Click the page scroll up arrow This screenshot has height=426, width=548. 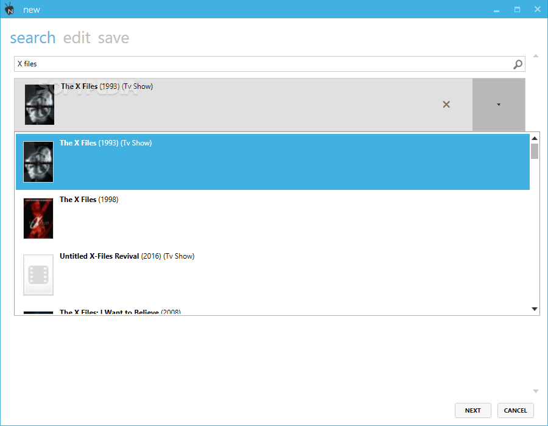point(536,56)
